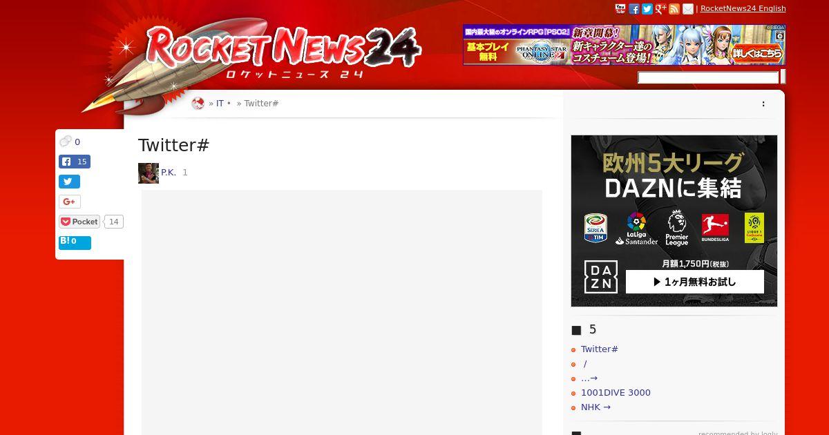Screen dimensions: 829x435
Task: Visit RocketNews24 English link
Action: 743,8
